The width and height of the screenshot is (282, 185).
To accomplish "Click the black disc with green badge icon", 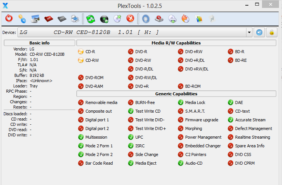I will point(104,19).
